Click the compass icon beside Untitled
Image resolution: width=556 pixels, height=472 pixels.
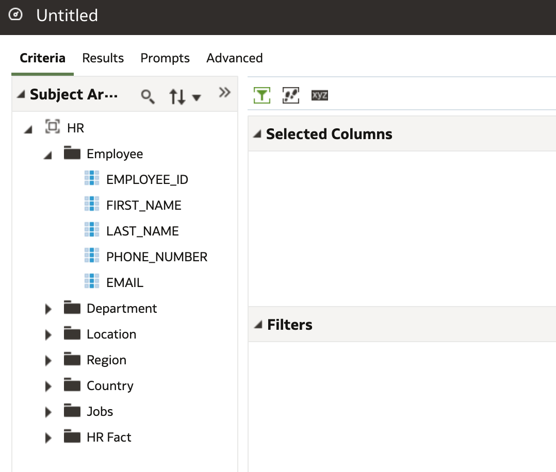pyautogui.click(x=17, y=14)
